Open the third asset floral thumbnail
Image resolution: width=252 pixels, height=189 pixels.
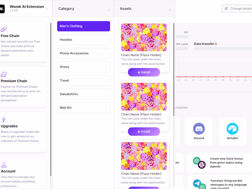pos(144,156)
